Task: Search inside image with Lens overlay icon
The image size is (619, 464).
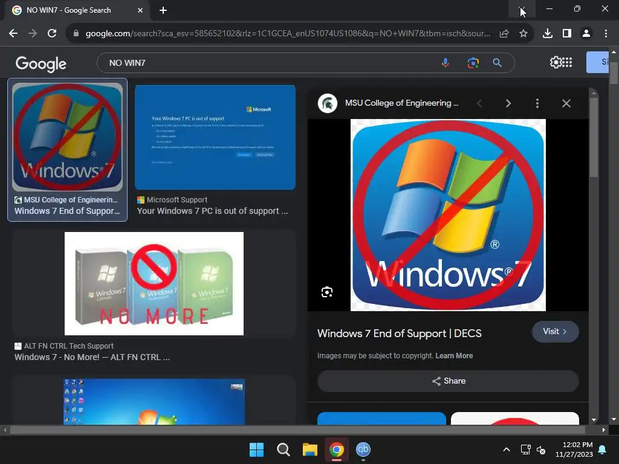Action: pyautogui.click(x=327, y=292)
